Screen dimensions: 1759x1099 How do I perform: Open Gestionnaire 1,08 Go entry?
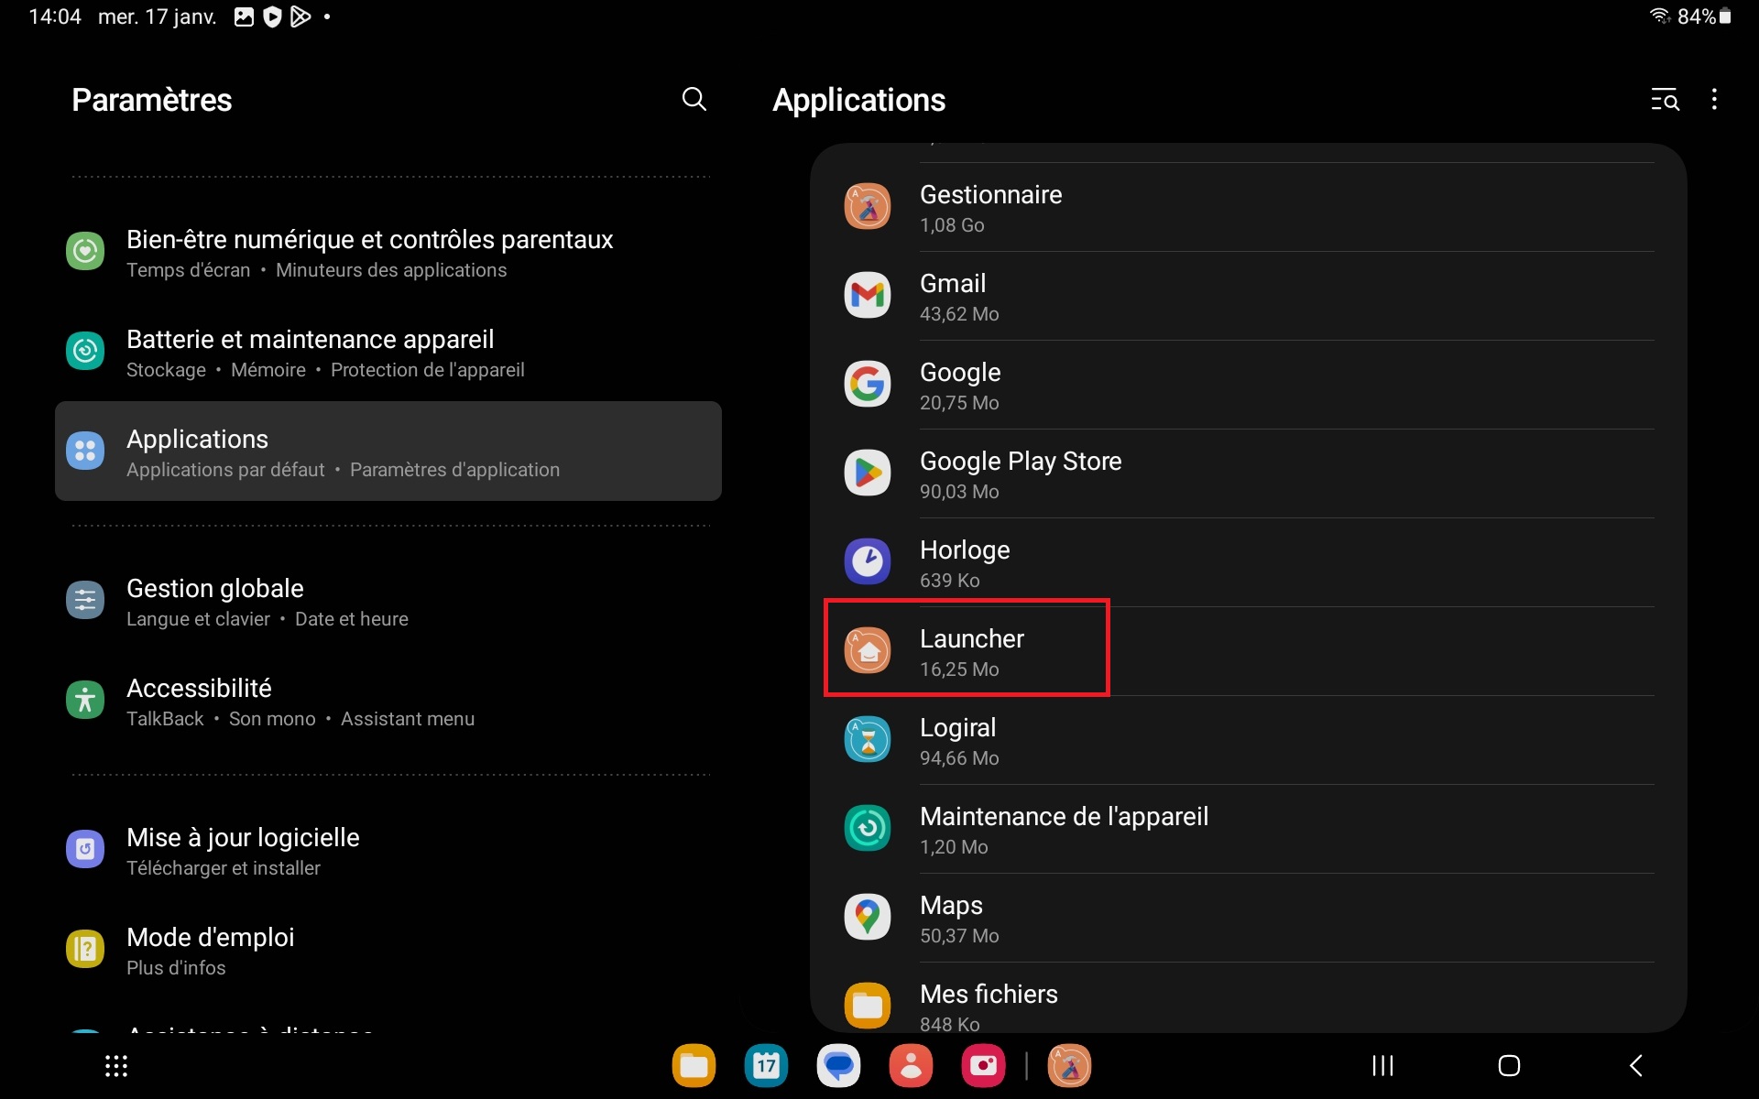(x=1249, y=207)
